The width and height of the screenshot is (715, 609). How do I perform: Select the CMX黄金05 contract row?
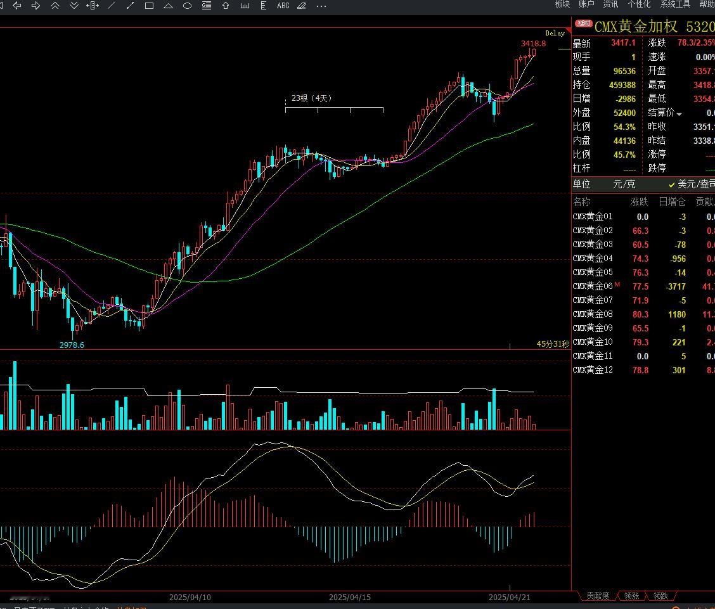643,272
